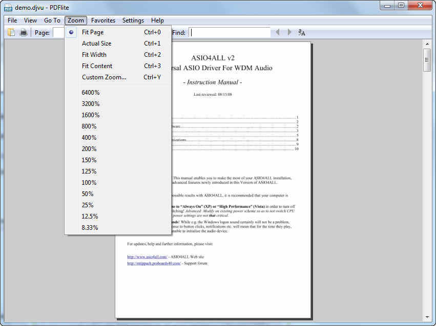Open the File menu

pyautogui.click(x=12, y=20)
